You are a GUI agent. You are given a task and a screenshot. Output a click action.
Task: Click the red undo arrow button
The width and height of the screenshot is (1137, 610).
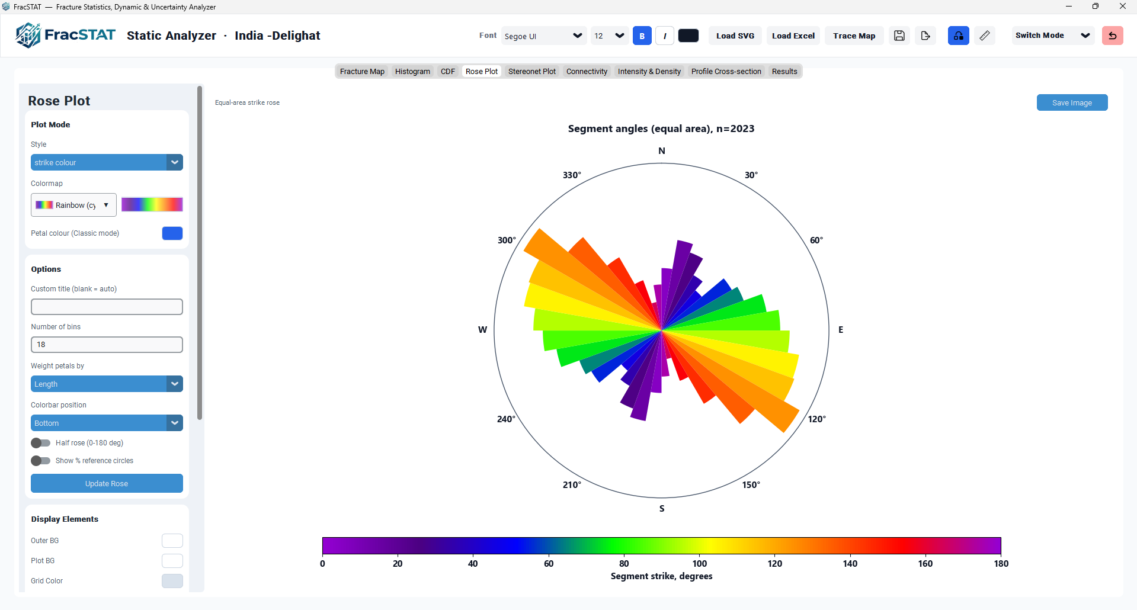pos(1113,36)
